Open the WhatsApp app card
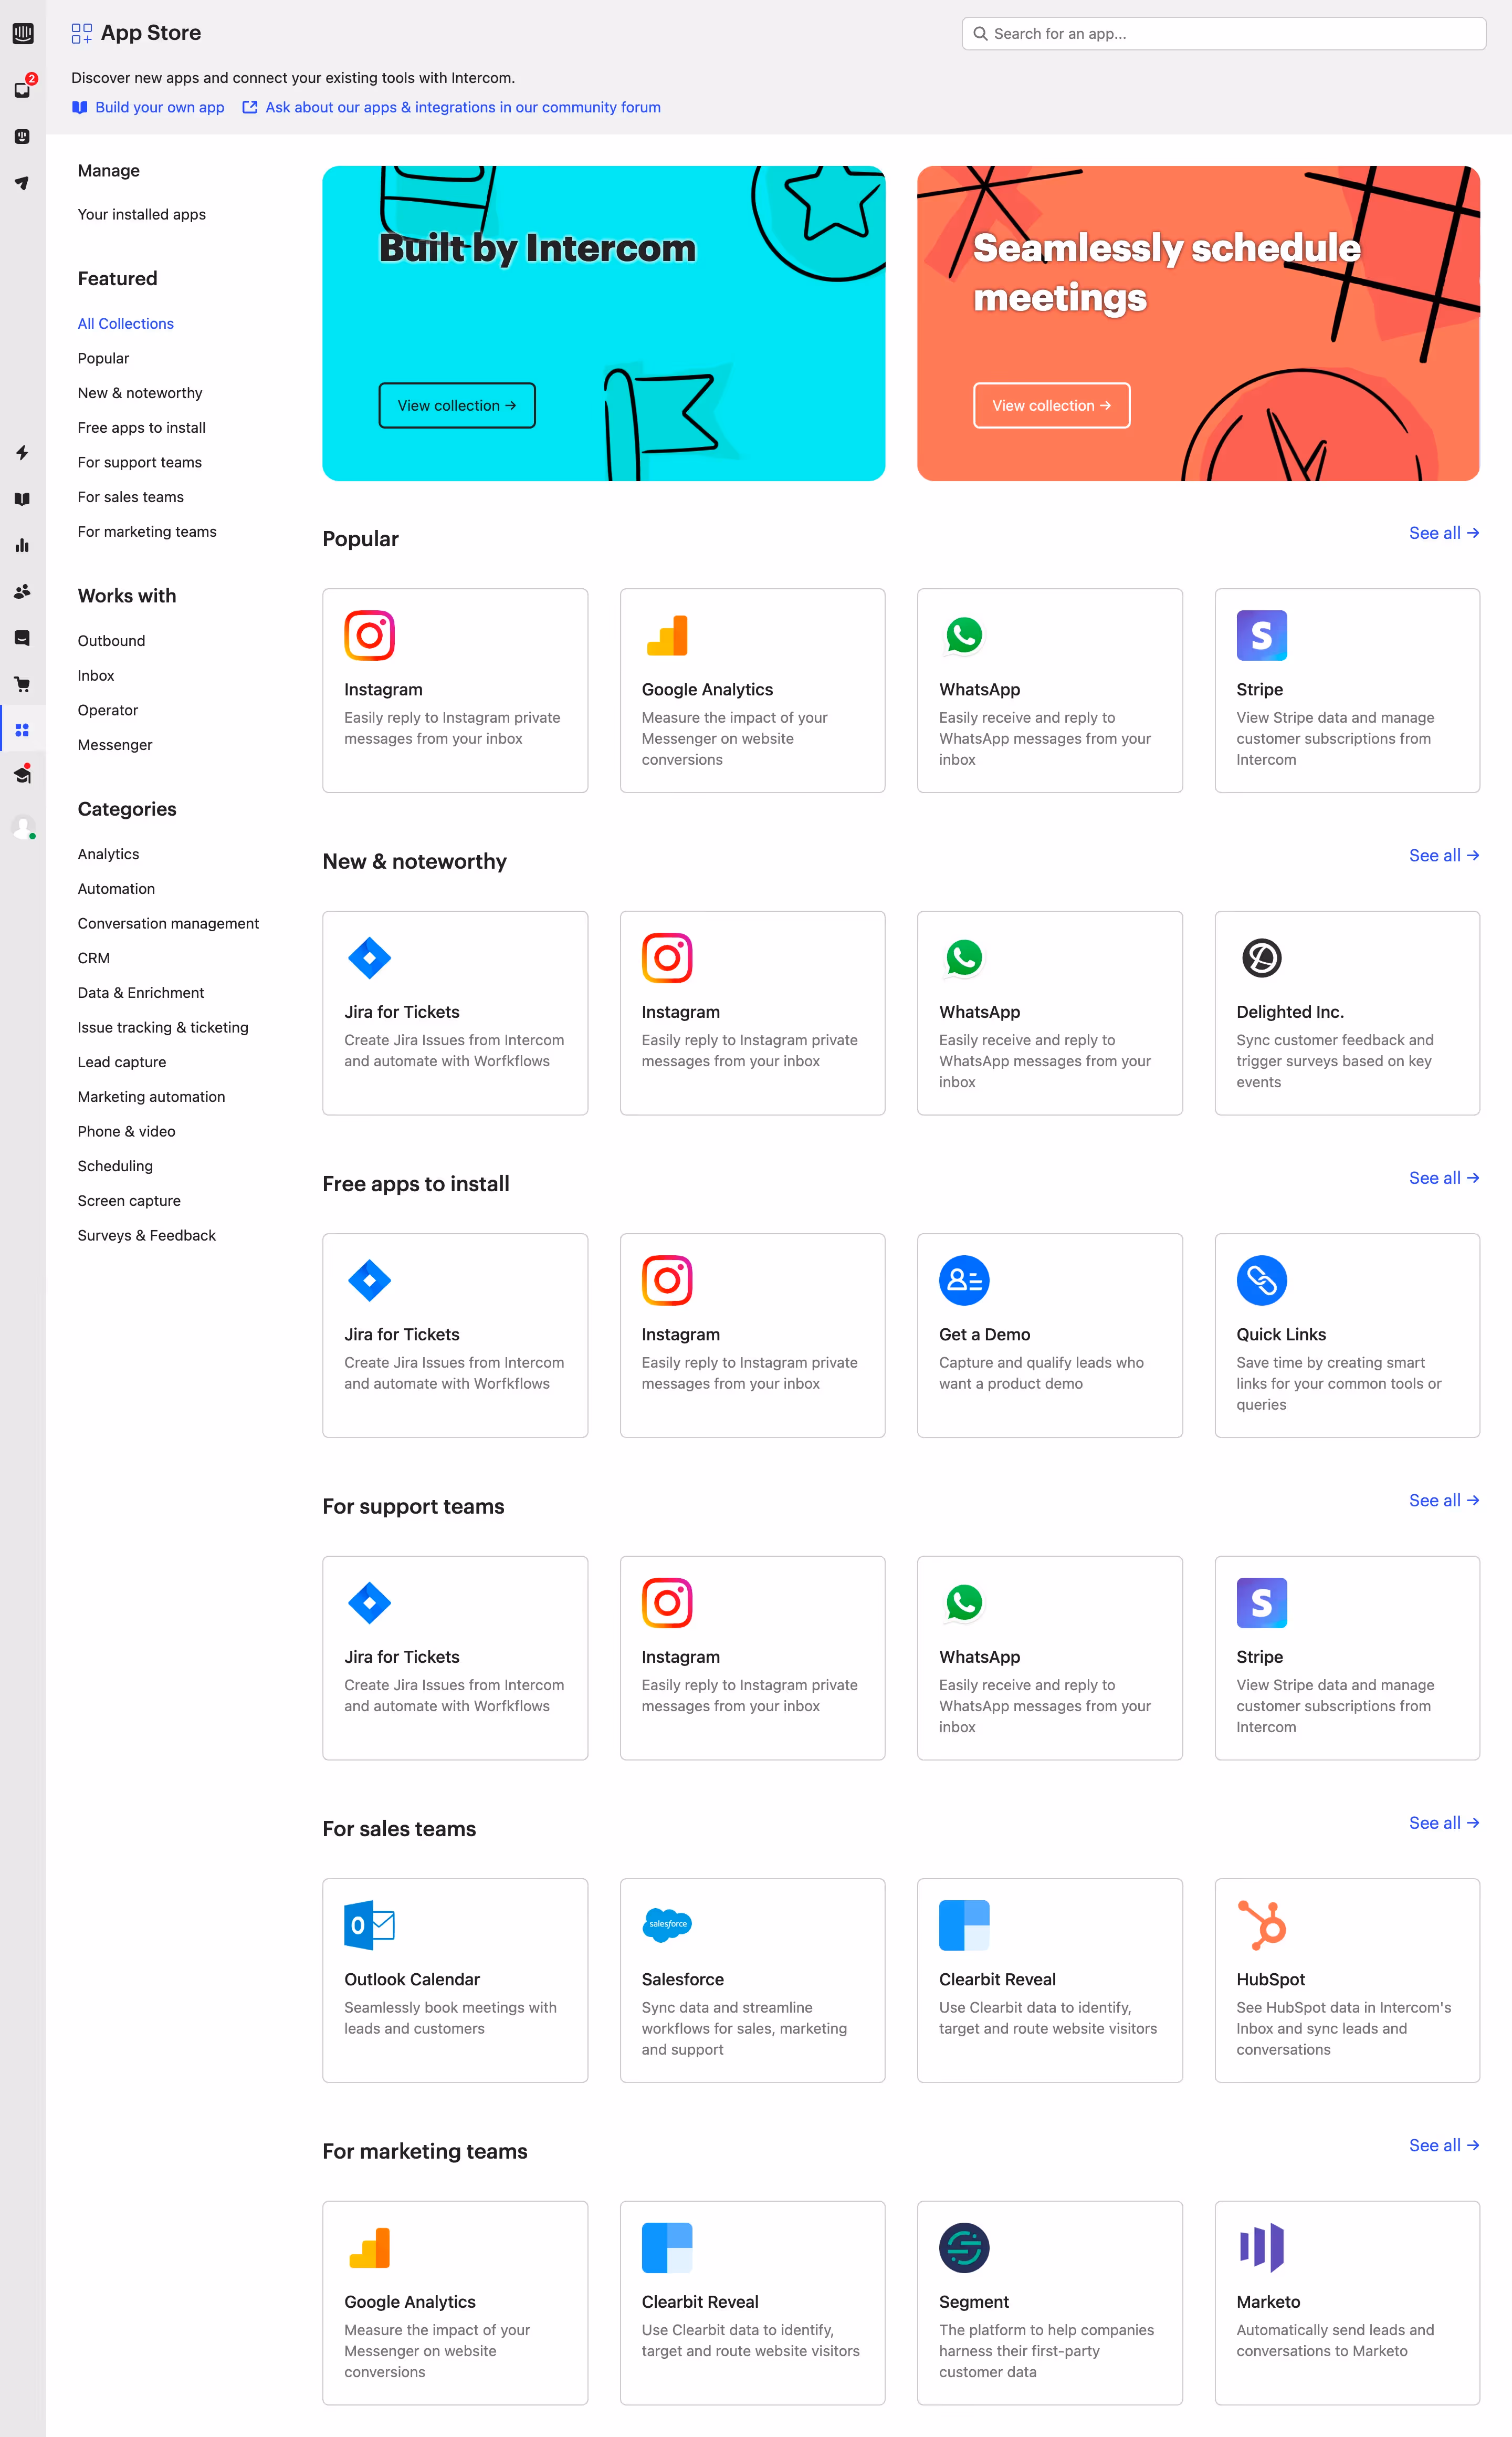The width and height of the screenshot is (1512, 2437). (x=1049, y=690)
